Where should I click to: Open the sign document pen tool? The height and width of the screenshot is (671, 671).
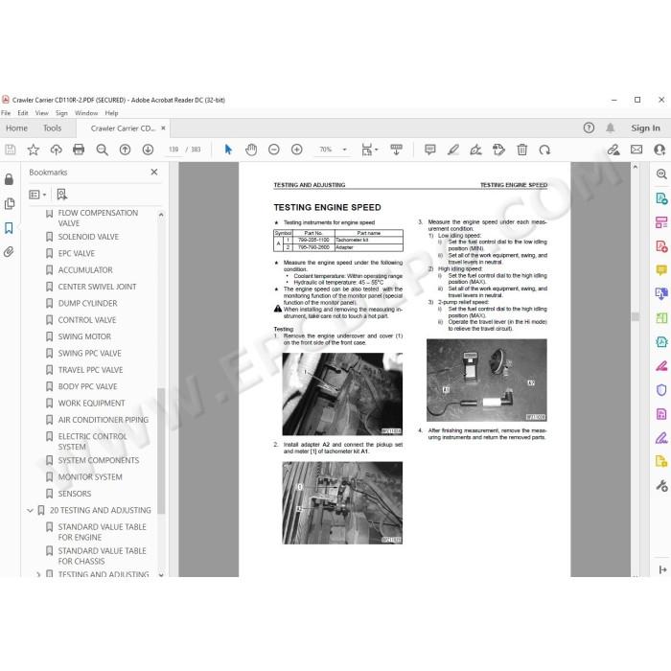[x=475, y=150]
